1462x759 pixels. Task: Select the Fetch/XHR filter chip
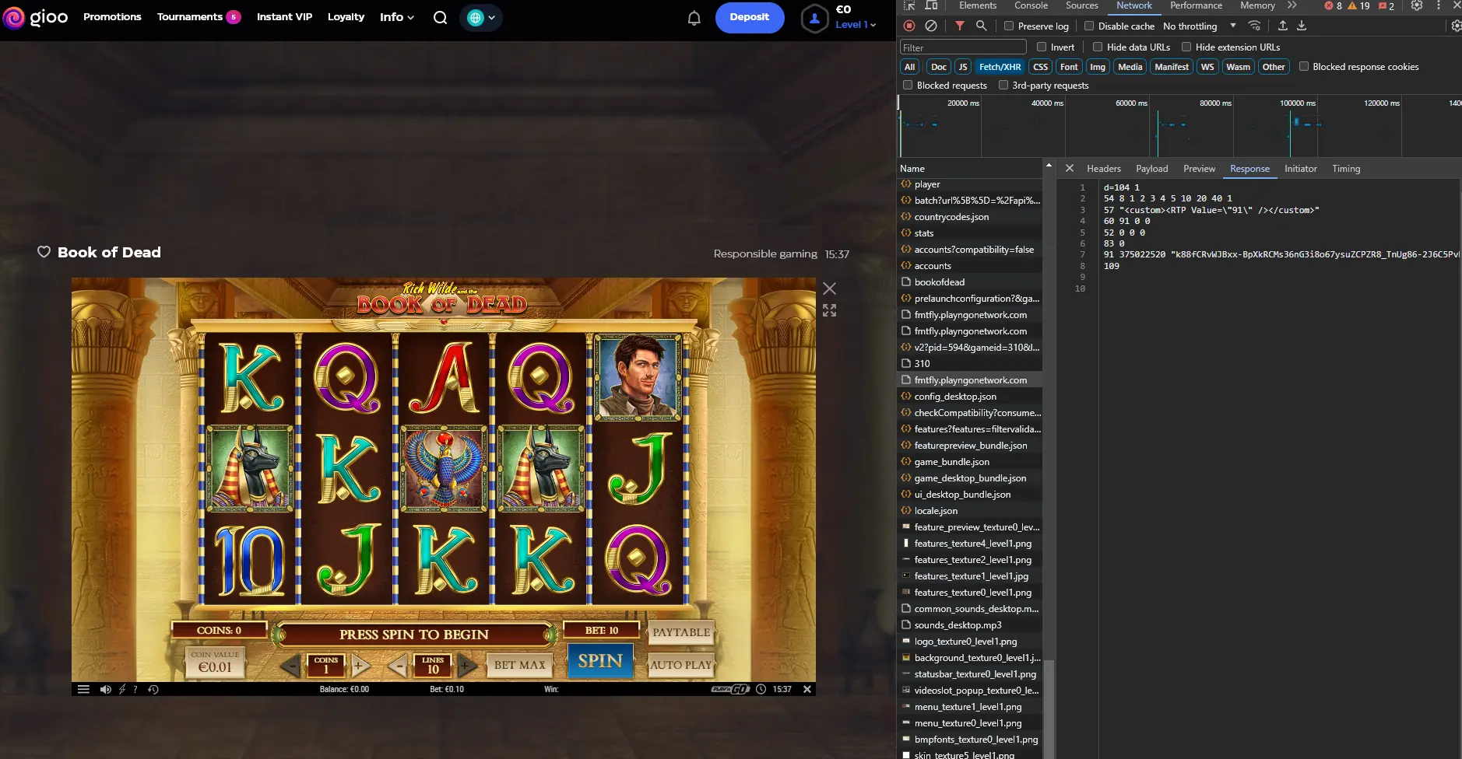pos(1000,67)
